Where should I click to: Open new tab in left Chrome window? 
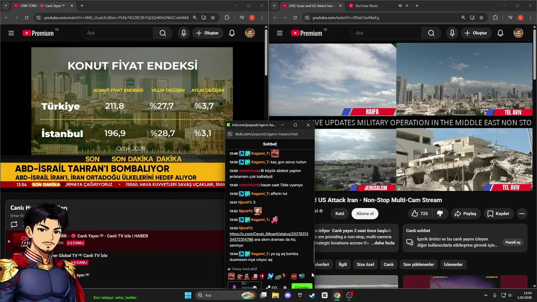tap(82, 6)
